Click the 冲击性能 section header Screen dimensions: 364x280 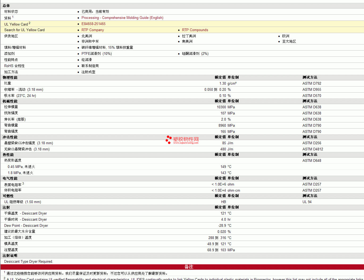tap(10, 137)
